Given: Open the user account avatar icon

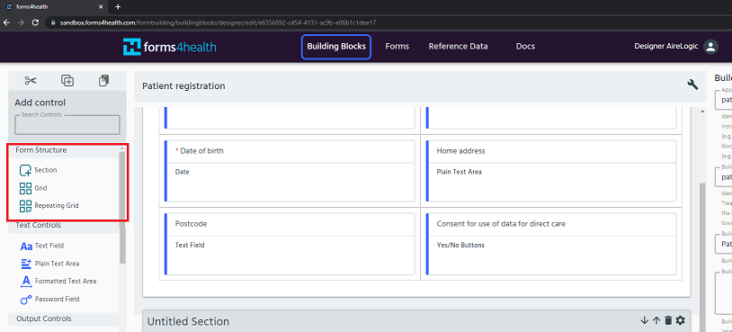Looking at the screenshot, I should (710, 46).
